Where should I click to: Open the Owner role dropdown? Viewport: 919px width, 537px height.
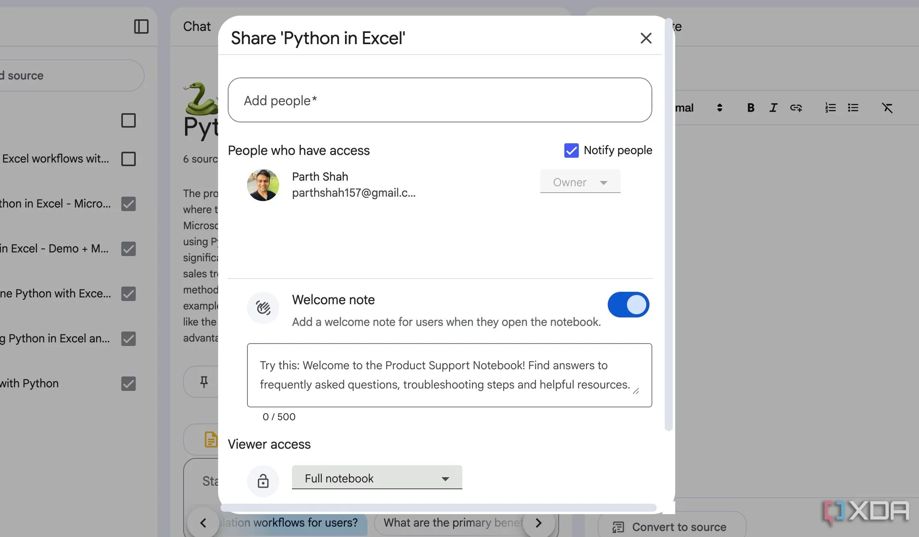pyautogui.click(x=580, y=182)
